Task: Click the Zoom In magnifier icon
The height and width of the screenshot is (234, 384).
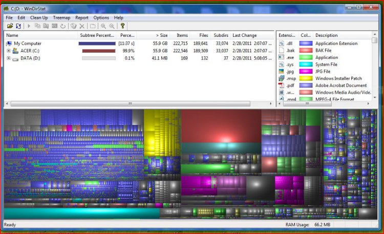Action: [103, 26]
